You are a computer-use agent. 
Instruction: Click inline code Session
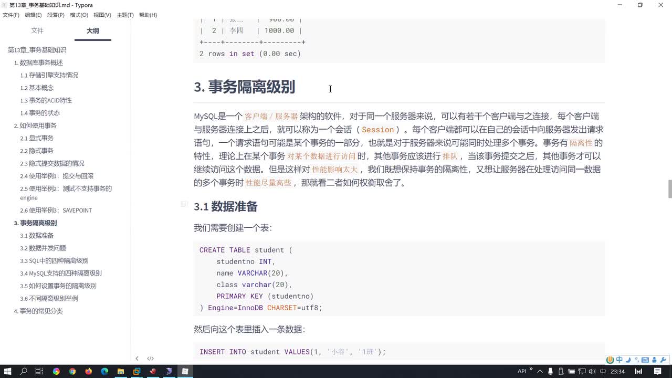377,130
